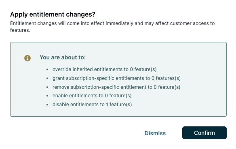Click the wrapped word 'features.' under the description
The width and height of the screenshot is (236, 149).
point(20,30)
